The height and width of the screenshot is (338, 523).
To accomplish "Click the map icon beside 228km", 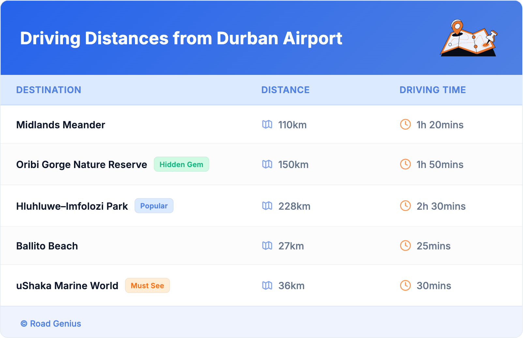I will tap(267, 206).
